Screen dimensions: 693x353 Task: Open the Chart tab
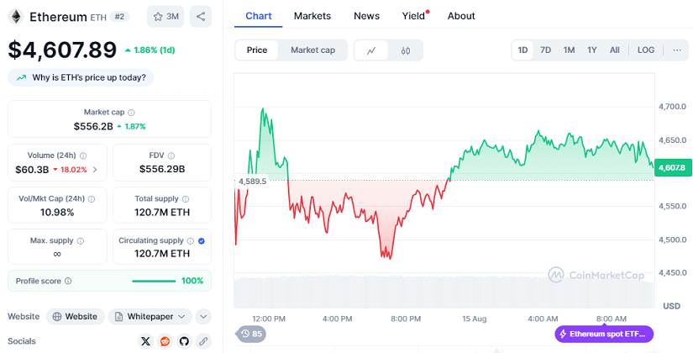(x=259, y=16)
